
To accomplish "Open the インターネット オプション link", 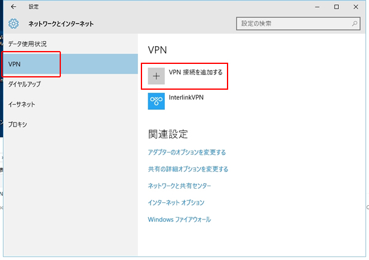I will click(176, 202).
